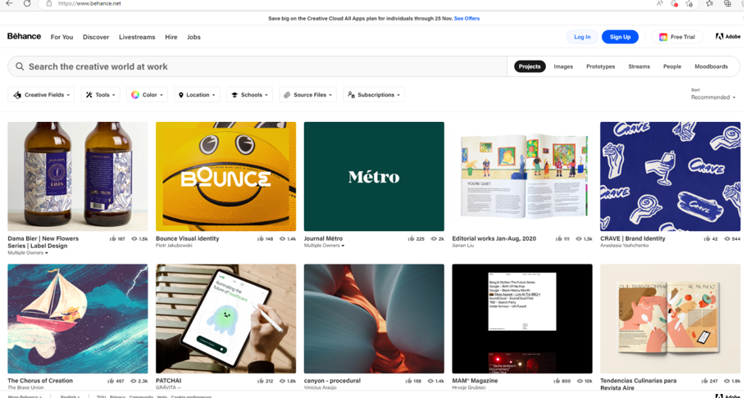Click the Behance logo

[x=24, y=37]
